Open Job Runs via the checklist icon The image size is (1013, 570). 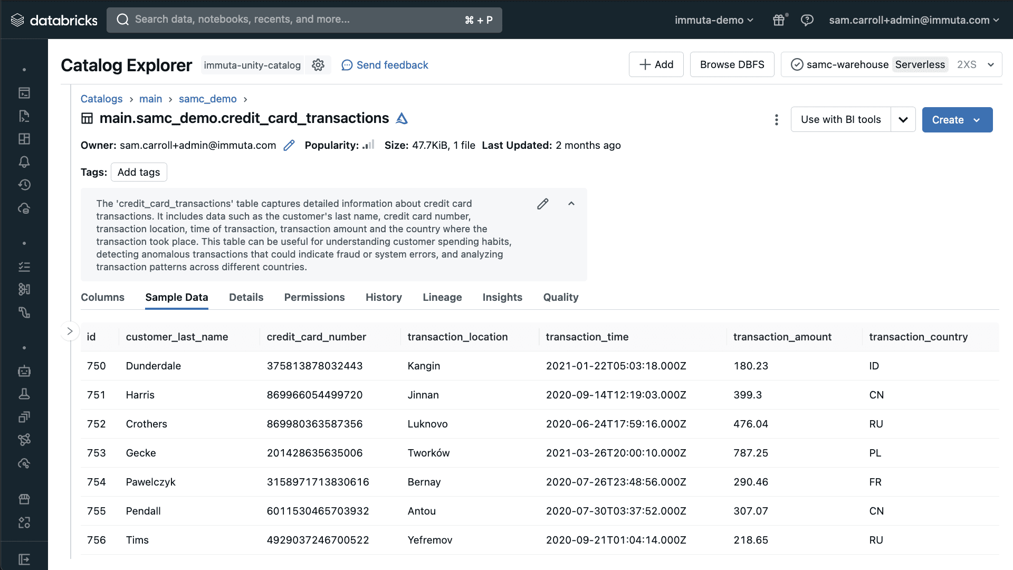point(24,267)
